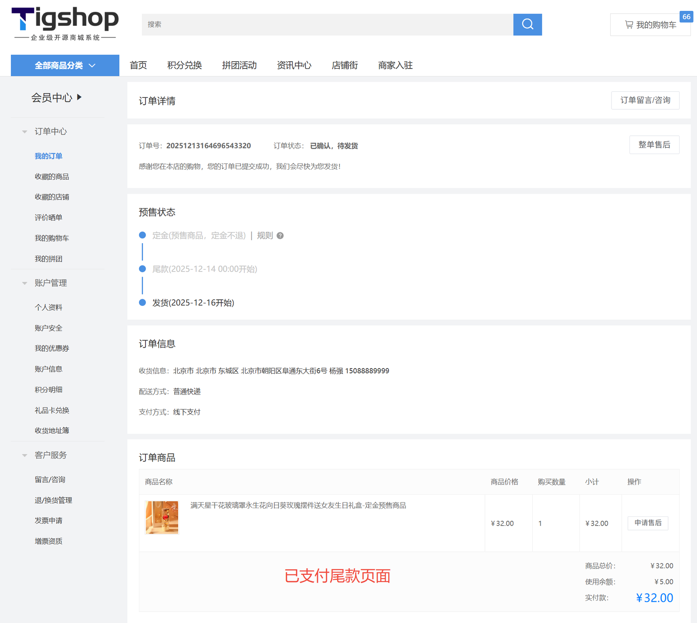The height and width of the screenshot is (623, 697).
Task: Go to the 积分兑换 nav tab
Action: 184,65
